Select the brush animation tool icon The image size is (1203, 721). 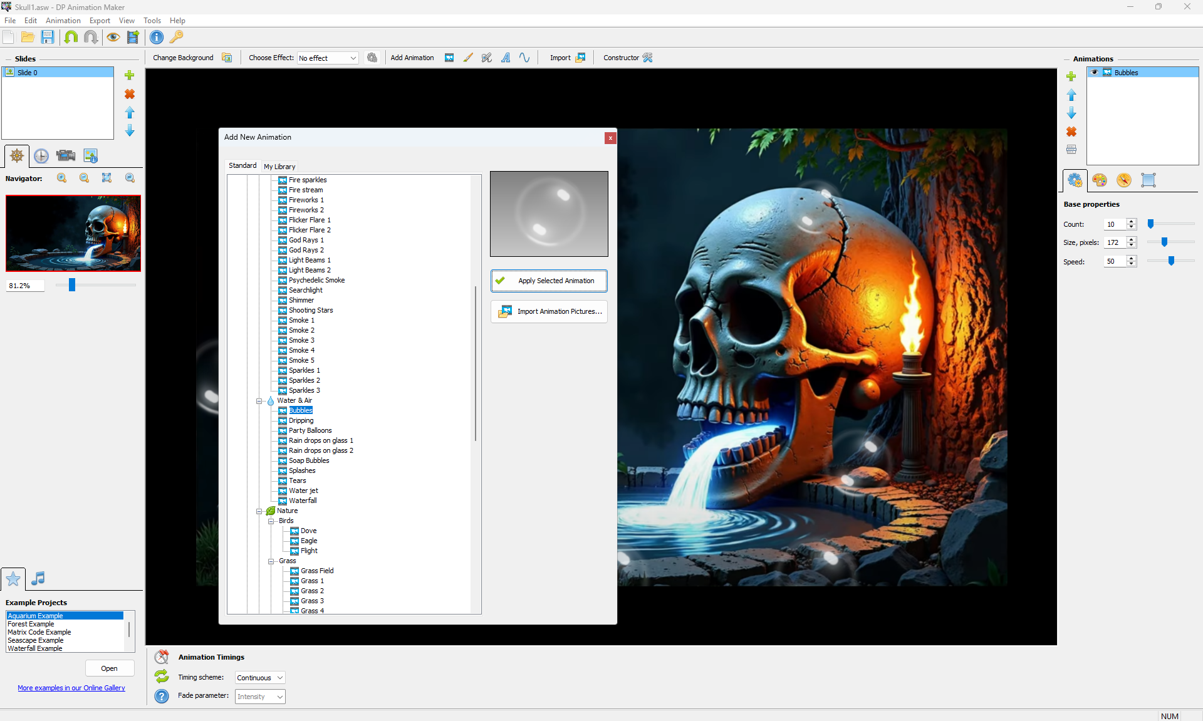468,58
